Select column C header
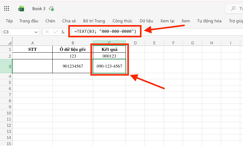Screen dimensions: 243x146 109,43
